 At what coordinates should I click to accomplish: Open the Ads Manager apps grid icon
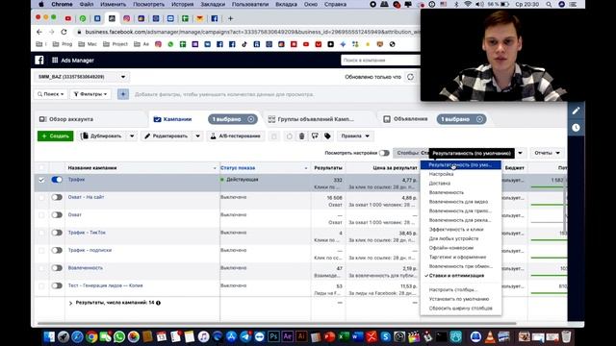coord(55,60)
